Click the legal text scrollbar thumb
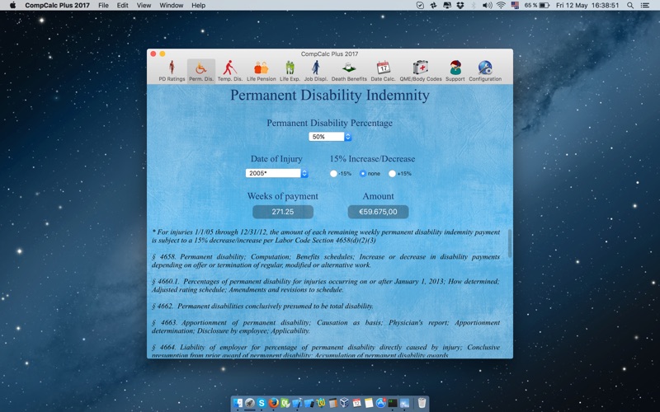 (509, 243)
